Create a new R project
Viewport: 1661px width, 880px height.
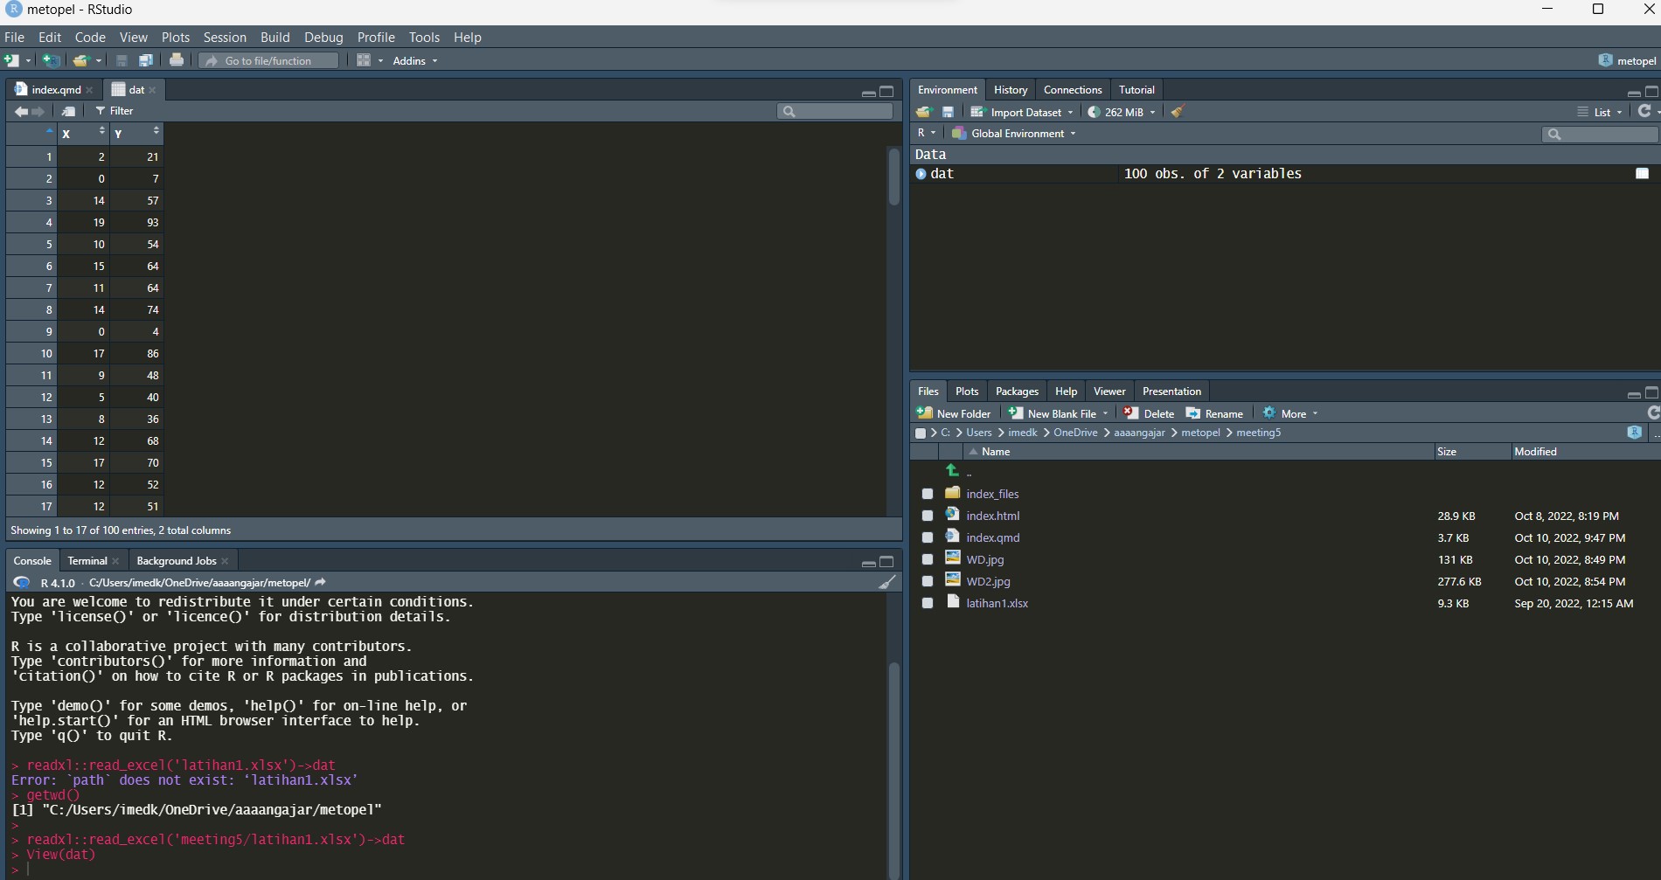tap(51, 59)
